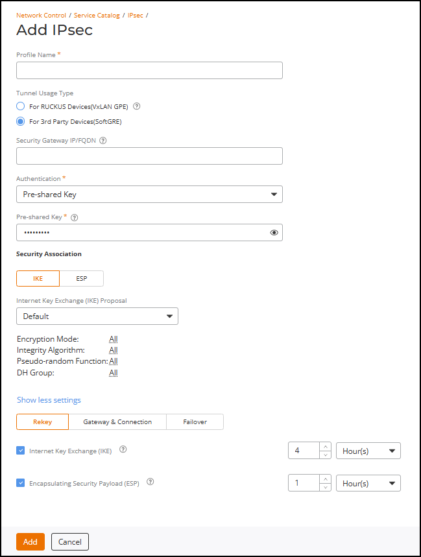
Task: Select For RUCKUS Devices (VxLAN GPE) radio
Action: point(21,106)
